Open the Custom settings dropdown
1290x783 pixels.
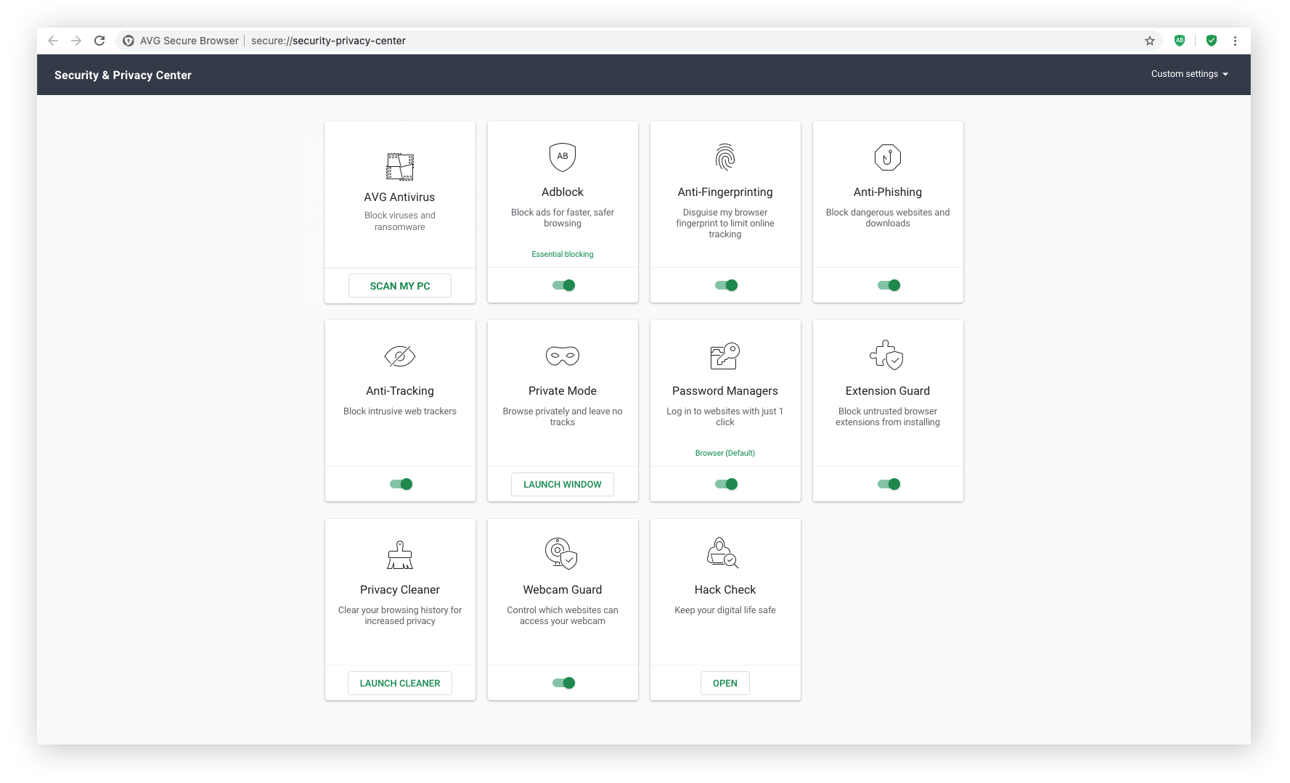click(x=1189, y=74)
